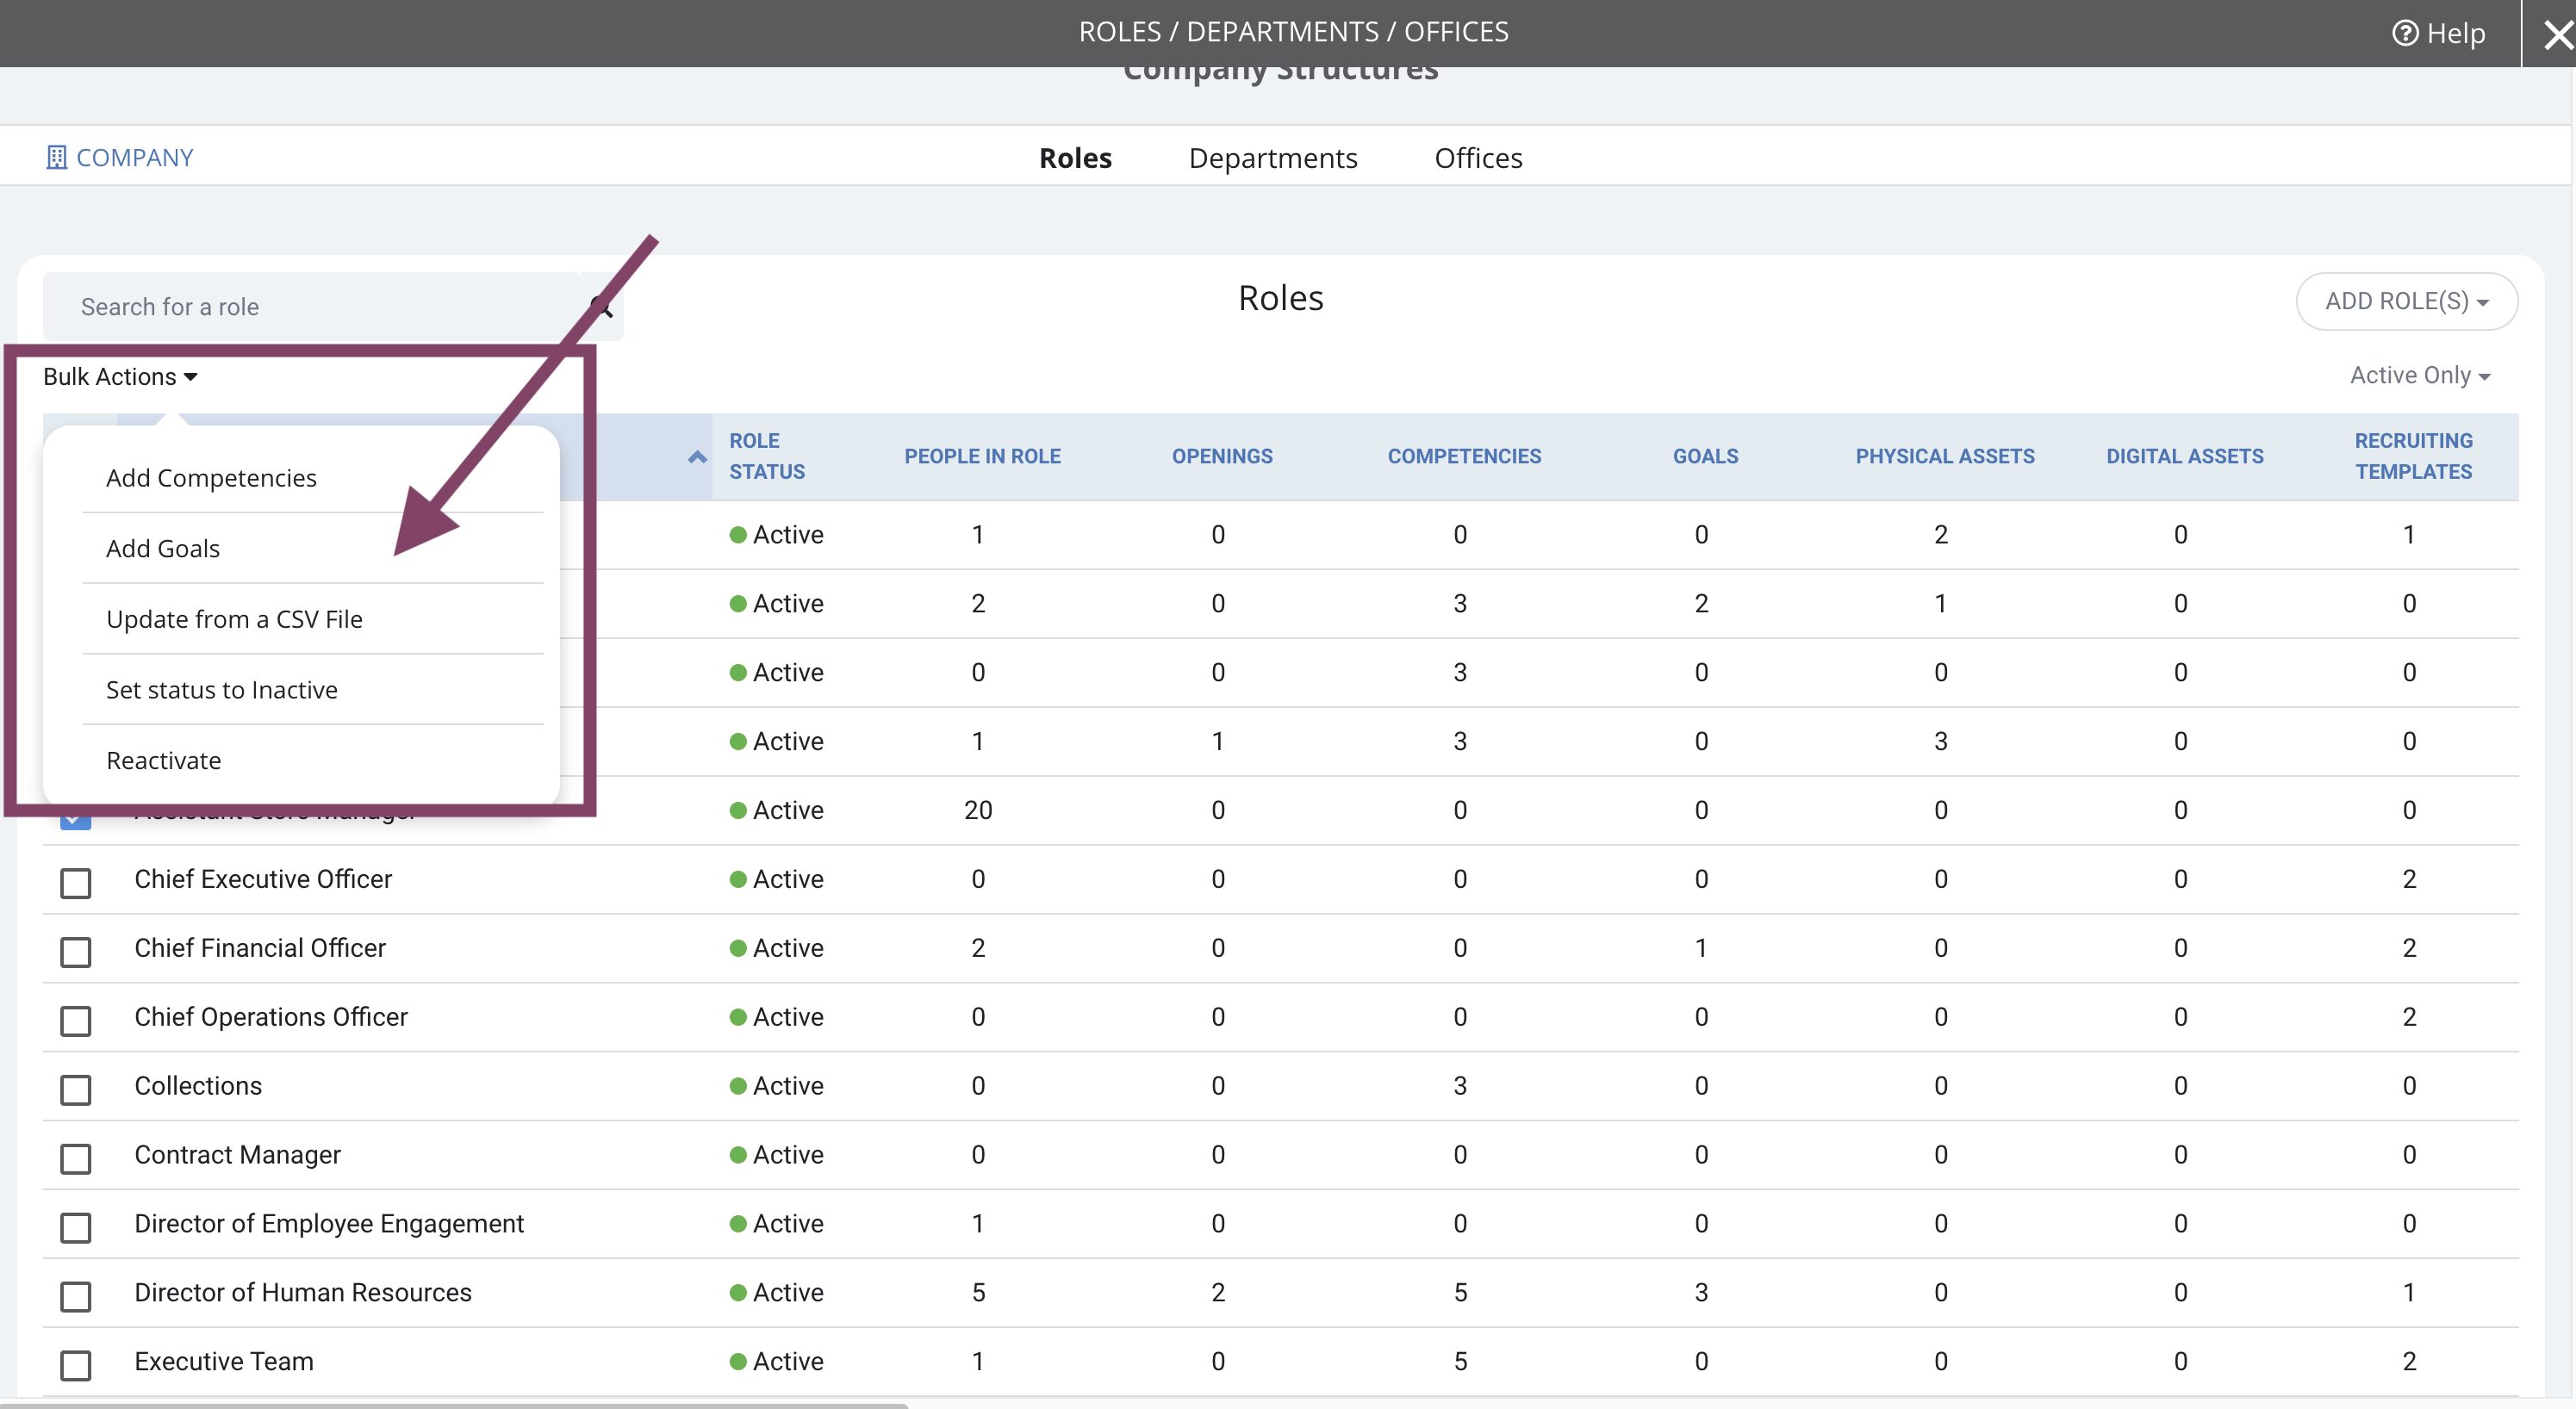The height and width of the screenshot is (1409, 2576).
Task: Click the horizontal scrollbar at bottom
Action: [x=454, y=1405]
